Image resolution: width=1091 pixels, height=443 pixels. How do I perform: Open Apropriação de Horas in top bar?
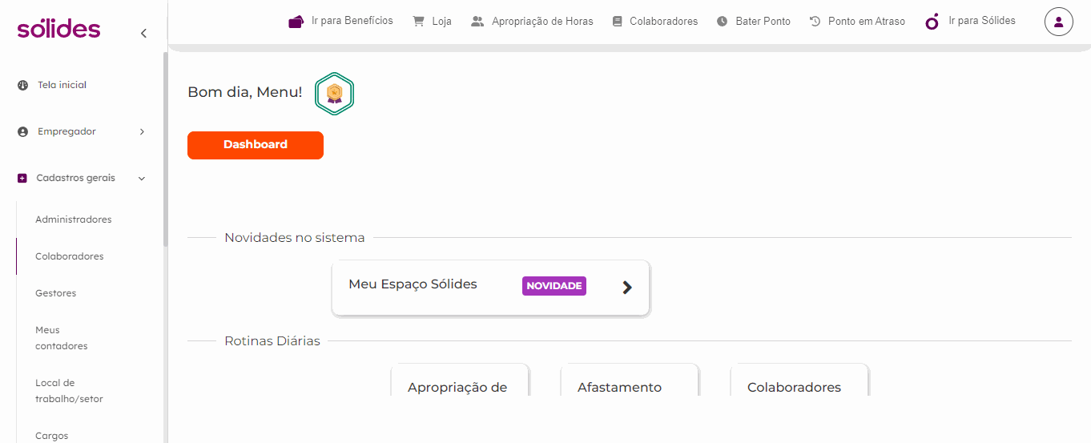(x=542, y=22)
